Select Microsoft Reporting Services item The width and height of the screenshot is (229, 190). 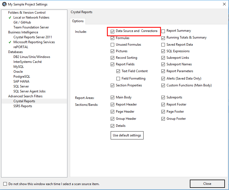point(34,42)
